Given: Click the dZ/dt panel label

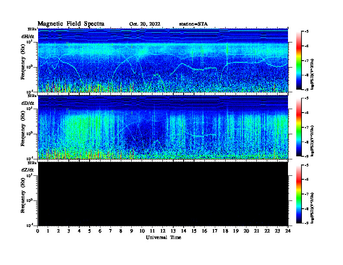Looking at the screenshot, I should 28,170.
